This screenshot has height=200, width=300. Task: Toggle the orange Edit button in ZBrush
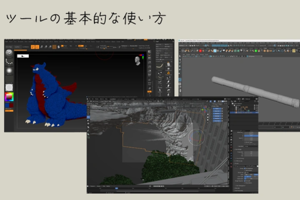33,47
